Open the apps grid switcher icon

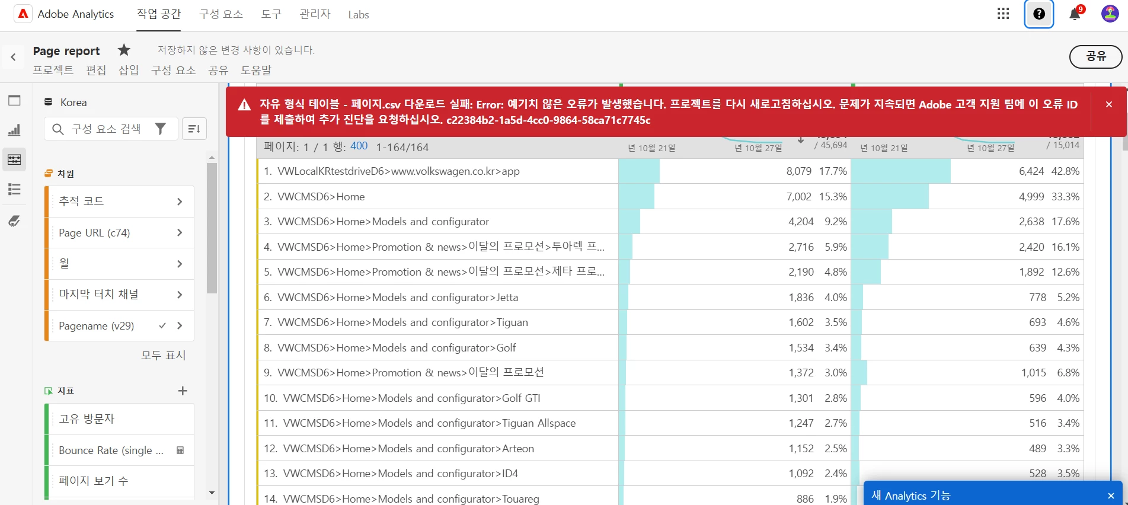click(x=1003, y=14)
